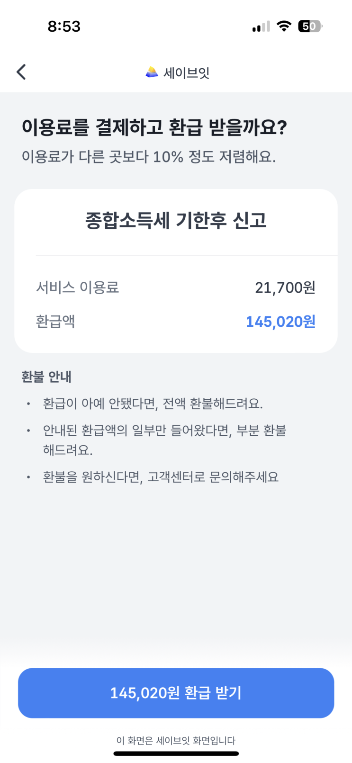Tap the blue 145,020원 refund amount
Viewport: 352px width, 763px height.
click(x=280, y=322)
